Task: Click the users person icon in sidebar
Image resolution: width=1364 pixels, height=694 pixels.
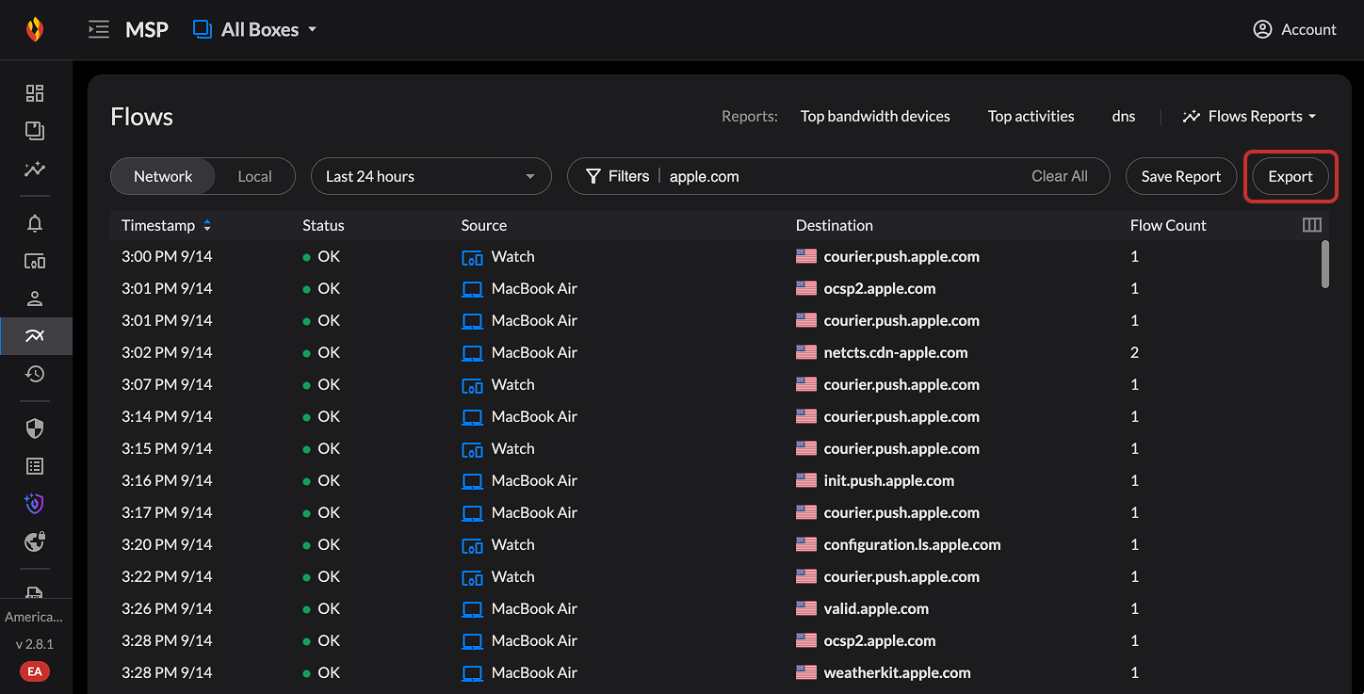Action: (35, 299)
